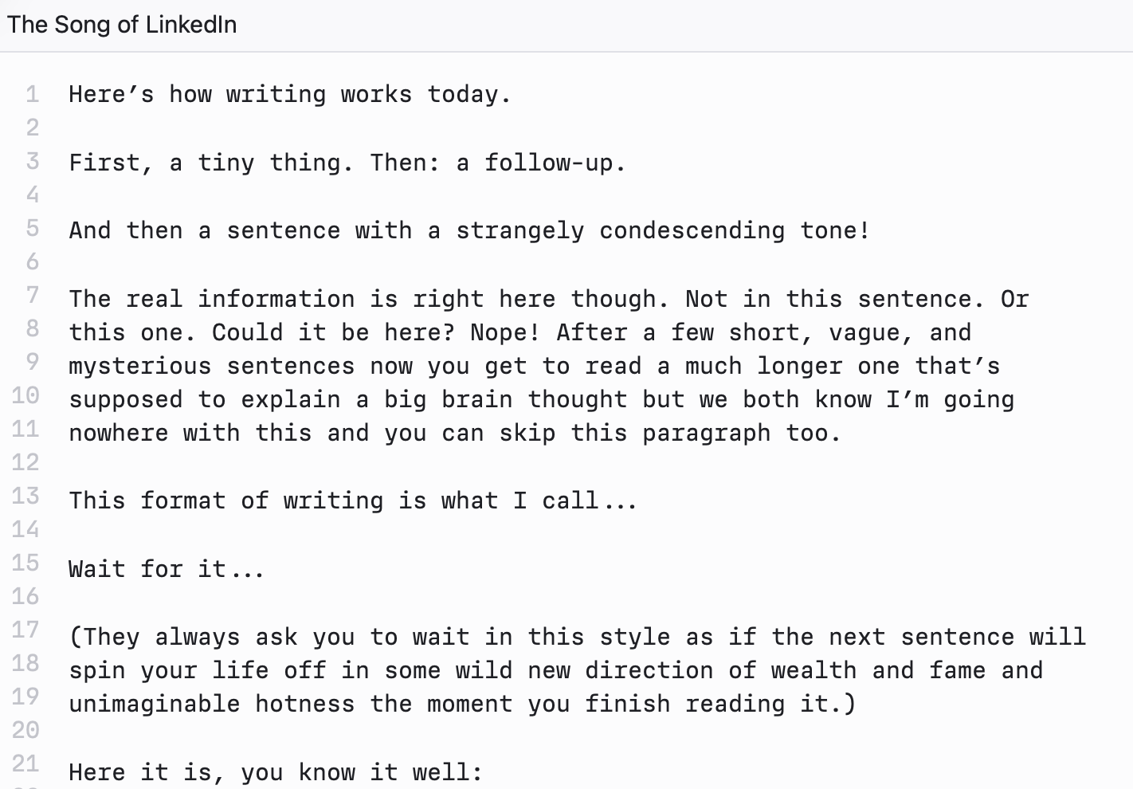
Task: Place cursor in "Here it is, you know it well:"
Action: click(x=275, y=772)
